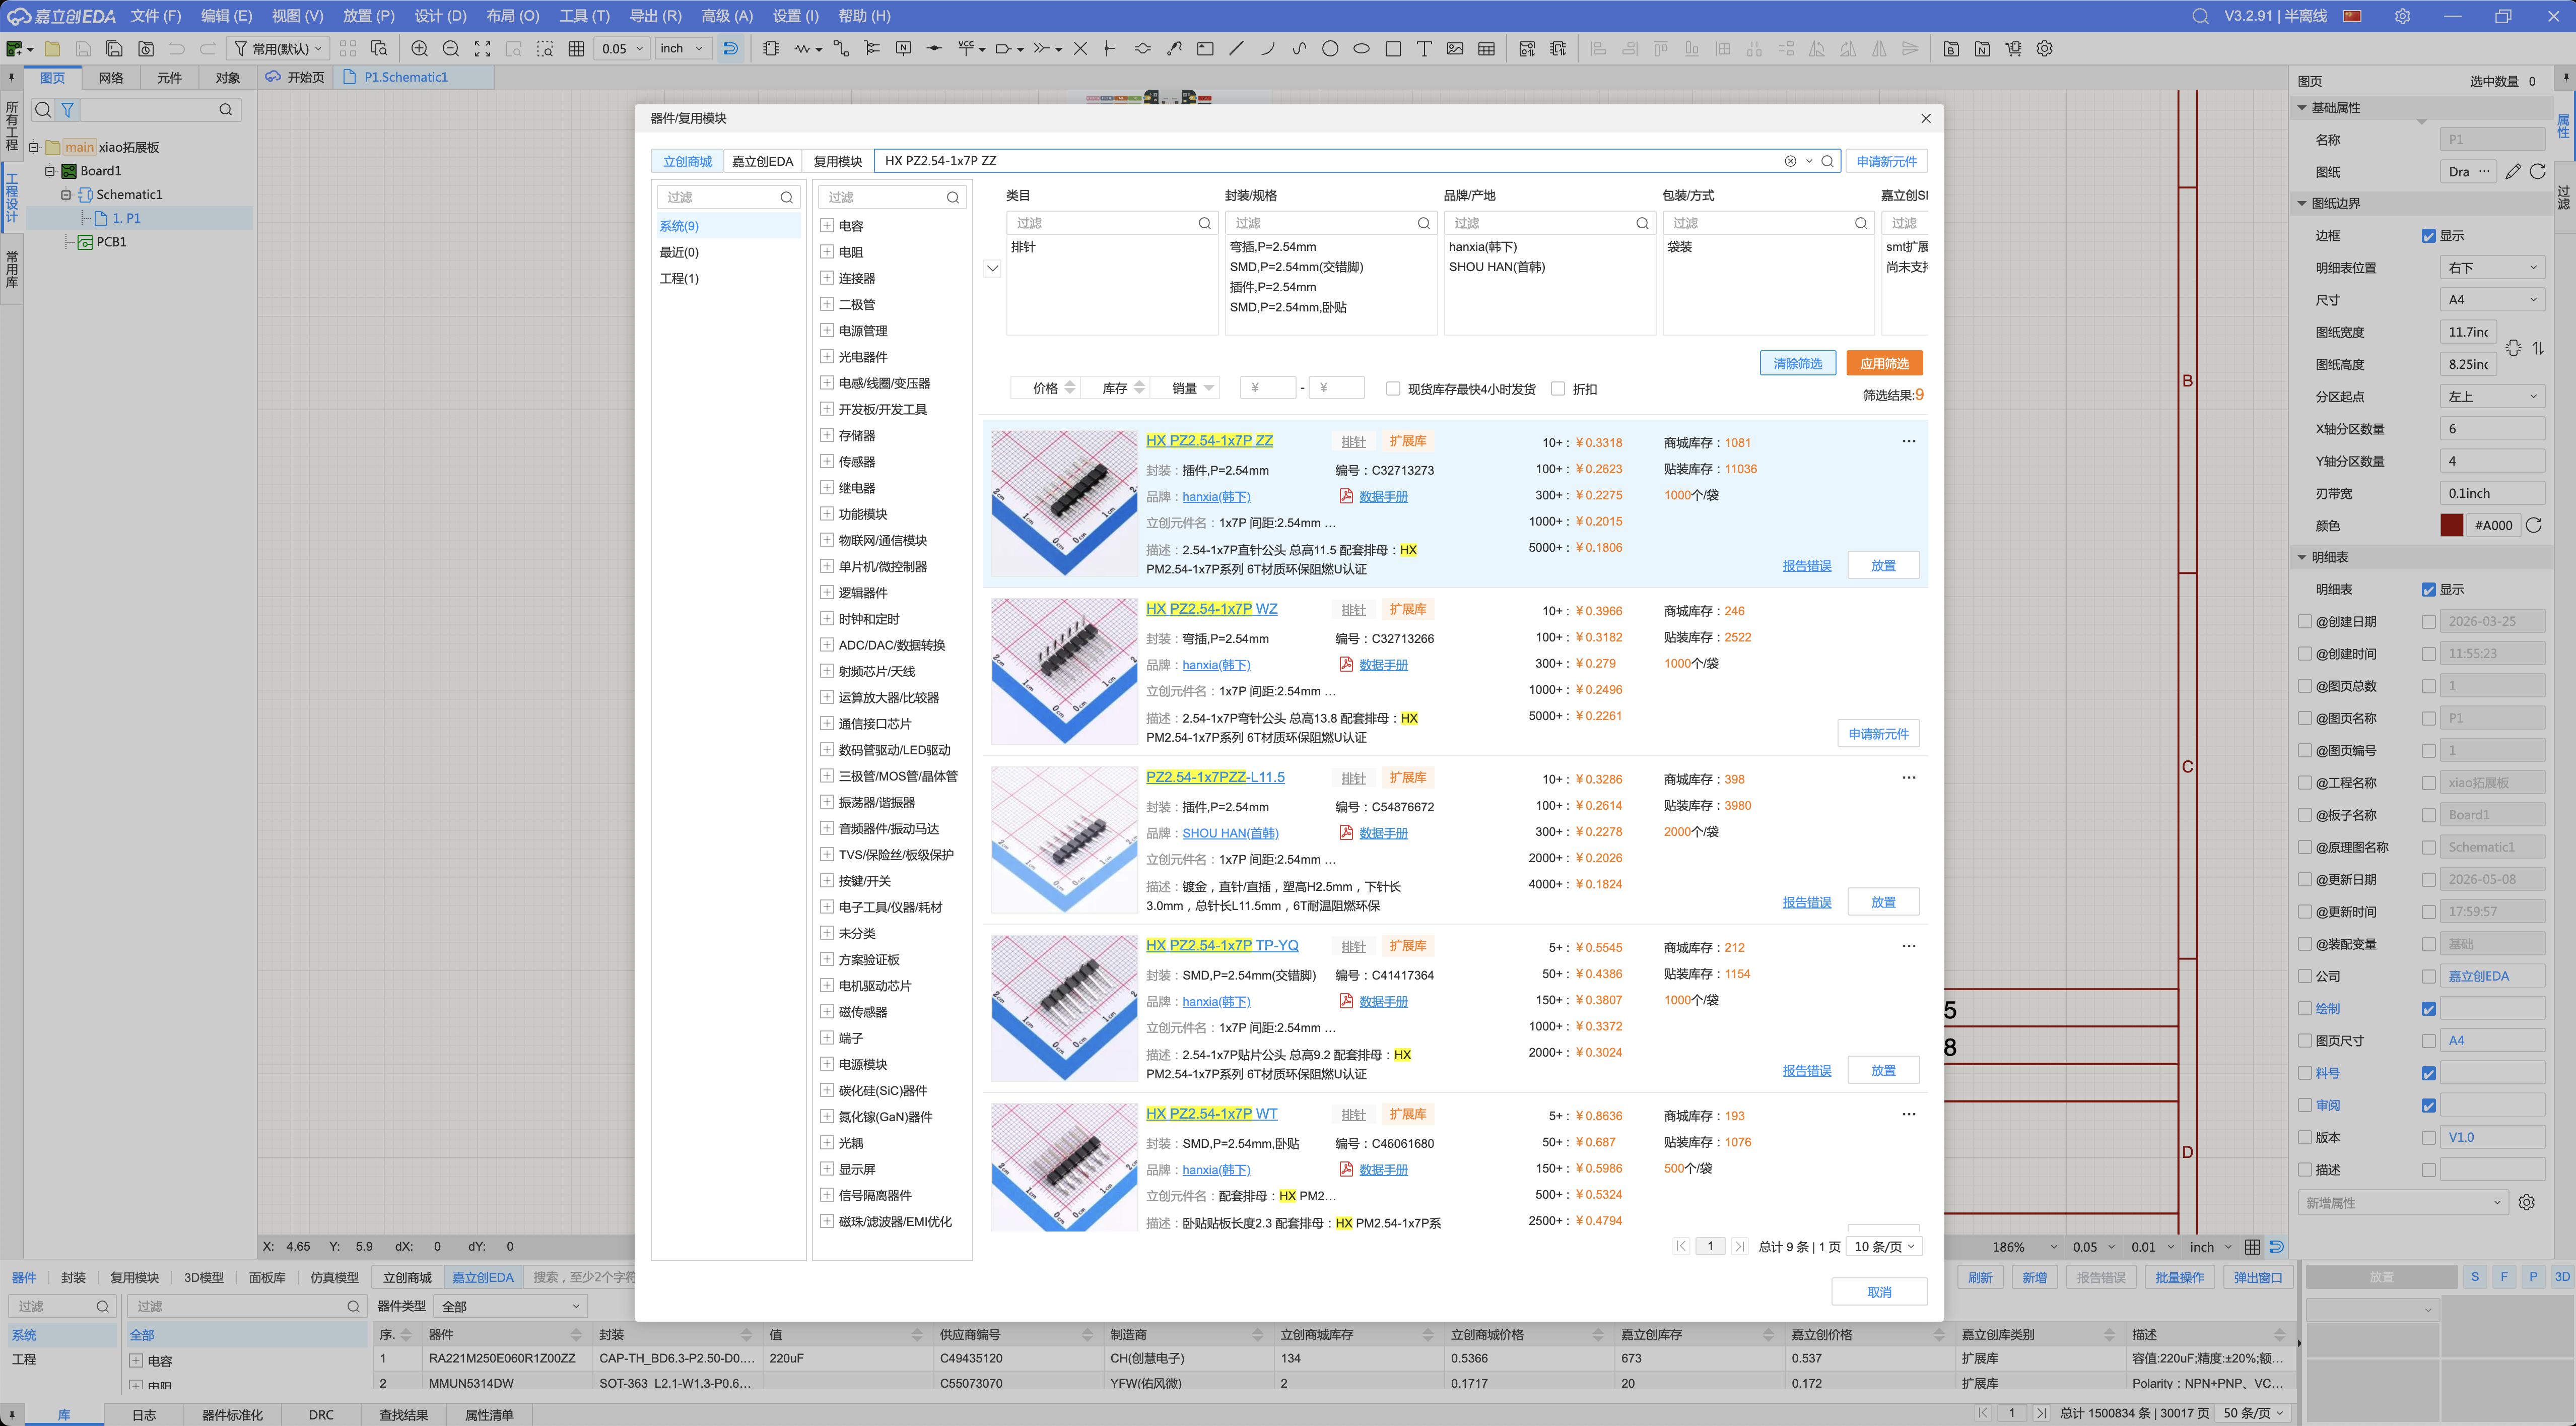Screen dimensions: 2576x1426
Task: Click the 清除筛选 button
Action: pyautogui.click(x=1797, y=363)
